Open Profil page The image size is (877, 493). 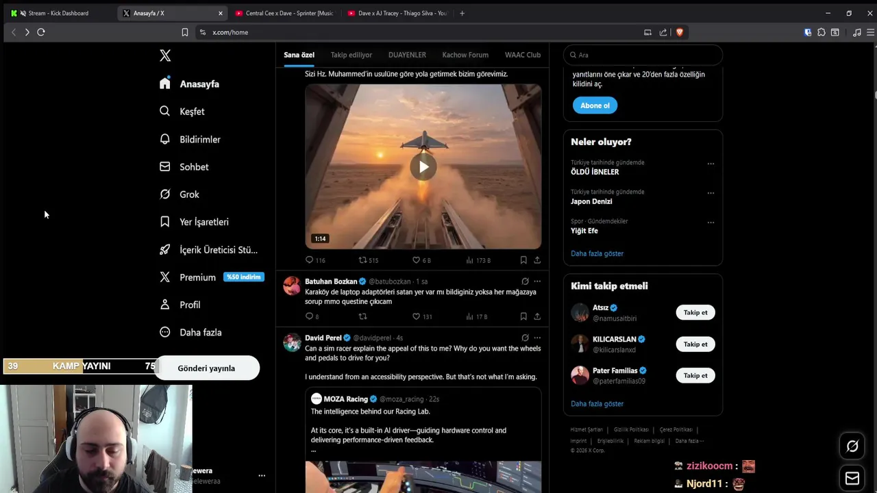click(x=180, y=304)
